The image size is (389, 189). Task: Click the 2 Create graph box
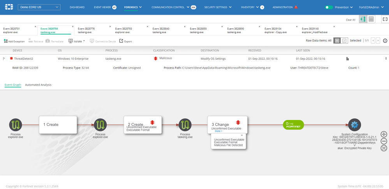pyautogui.click(x=143, y=125)
